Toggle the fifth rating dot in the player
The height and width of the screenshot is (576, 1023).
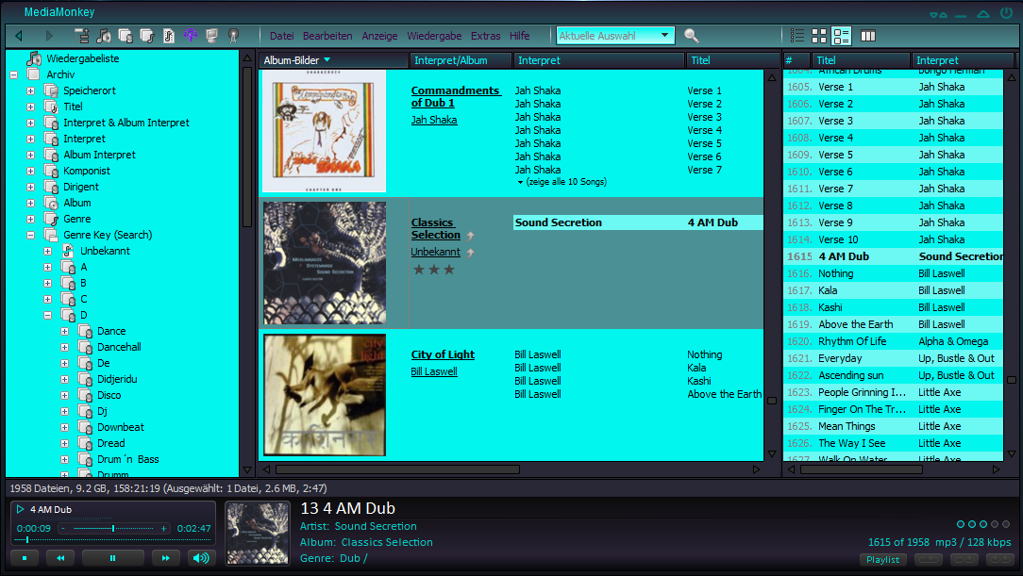coord(1006,524)
